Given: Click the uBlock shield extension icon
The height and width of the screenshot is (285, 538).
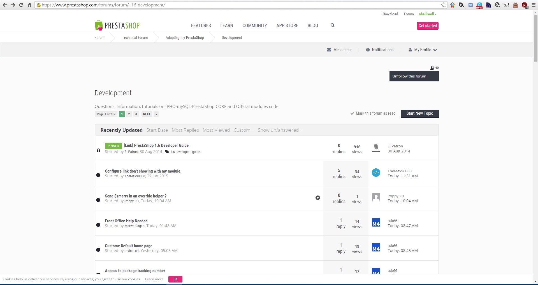Looking at the screenshot, I should (x=525, y=5).
